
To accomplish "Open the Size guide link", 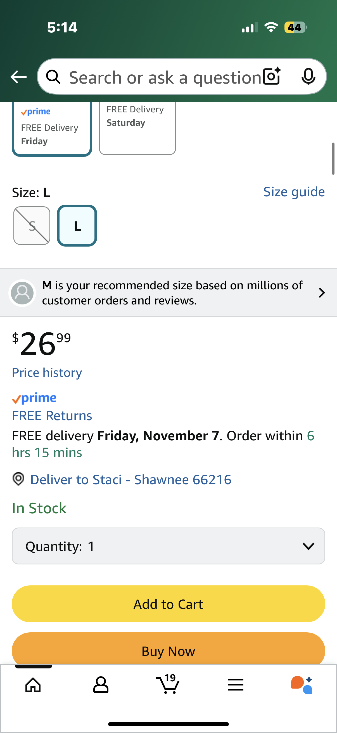I will point(294,192).
